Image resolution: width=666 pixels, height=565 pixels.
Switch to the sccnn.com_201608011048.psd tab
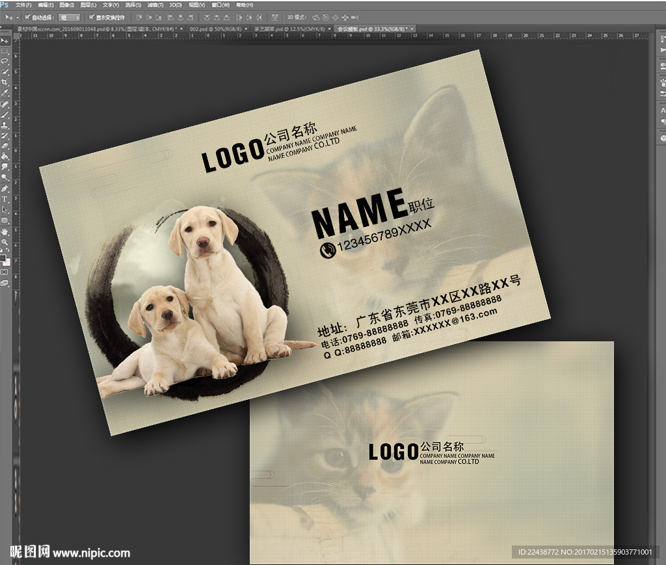[x=98, y=29]
